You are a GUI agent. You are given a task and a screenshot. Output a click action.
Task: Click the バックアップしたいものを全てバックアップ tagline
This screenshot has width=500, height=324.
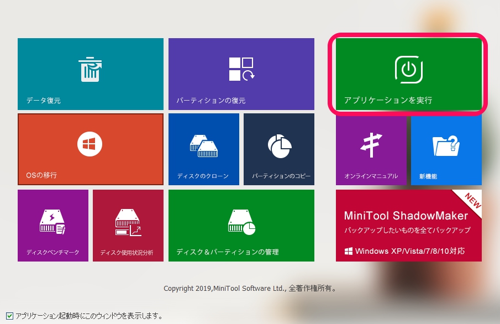[407, 230]
